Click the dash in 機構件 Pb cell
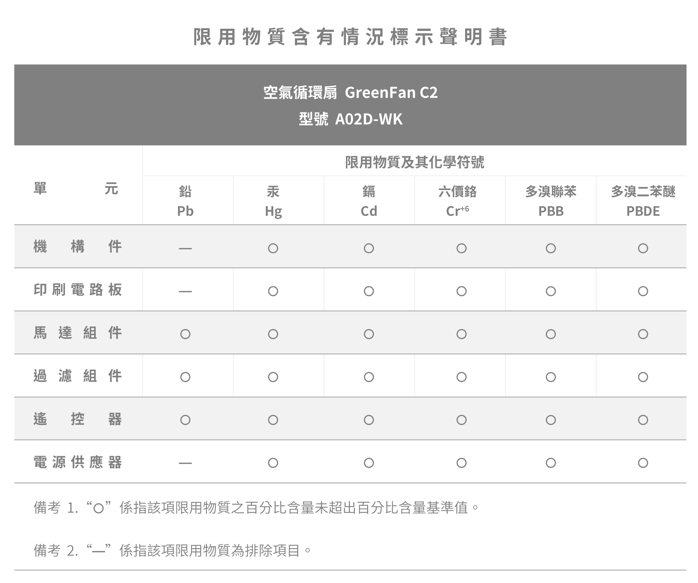The image size is (698, 583). (x=185, y=248)
